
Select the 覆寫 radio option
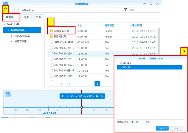tap(143, 122)
